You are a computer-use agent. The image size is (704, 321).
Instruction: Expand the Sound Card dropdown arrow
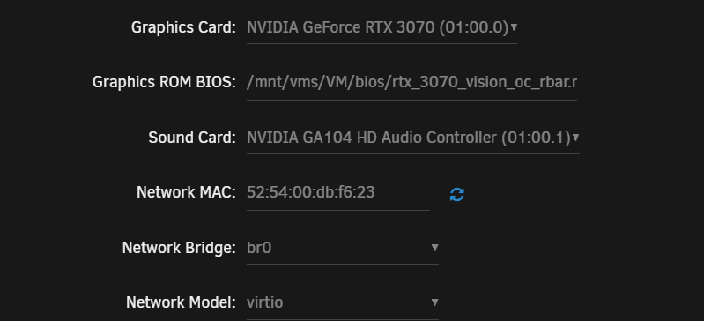[575, 137]
